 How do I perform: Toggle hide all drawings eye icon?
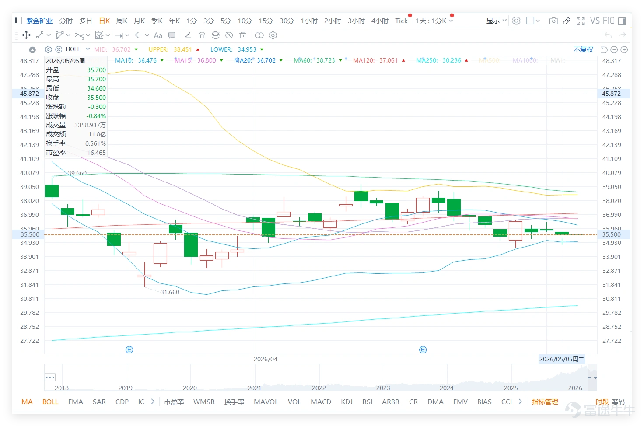click(229, 35)
